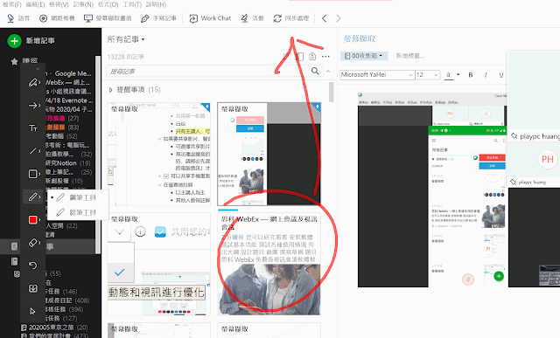The image size is (560, 338).
Task: Click the PH avatar of playpc huang
Action: pyautogui.click(x=548, y=159)
